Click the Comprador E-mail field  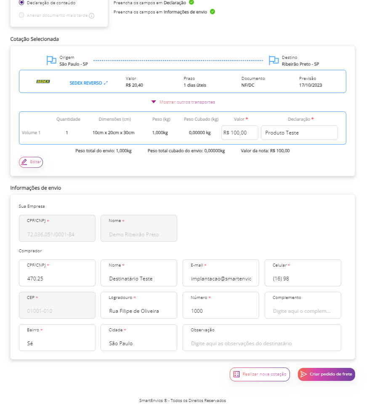pyautogui.click(x=221, y=273)
